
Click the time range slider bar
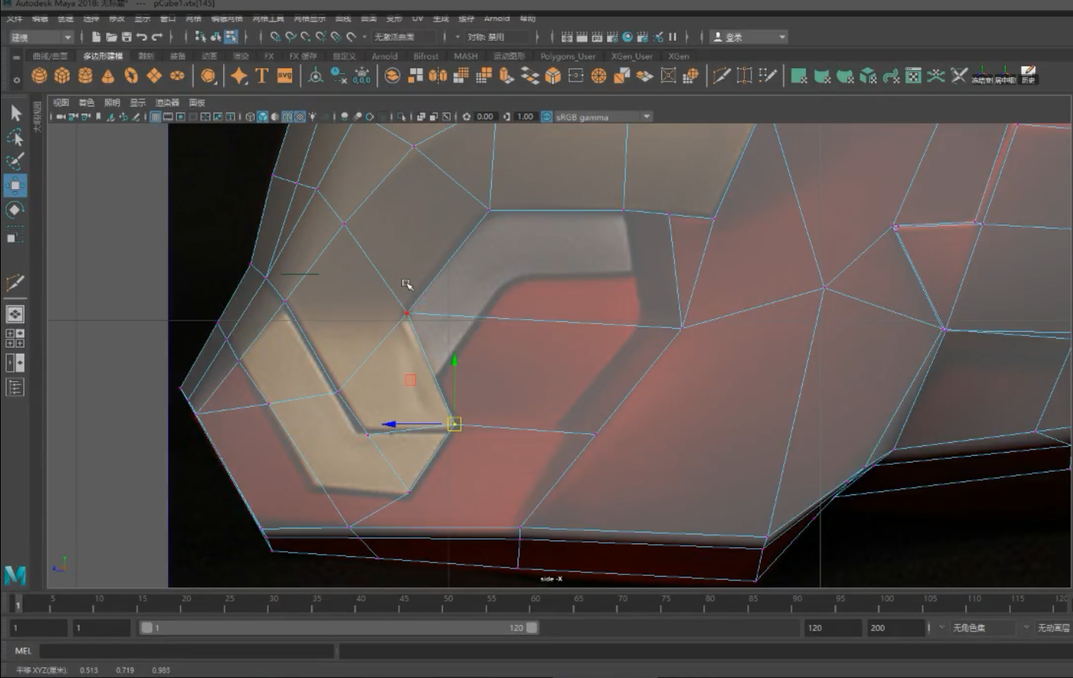pyautogui.click(x=339, y=627)
